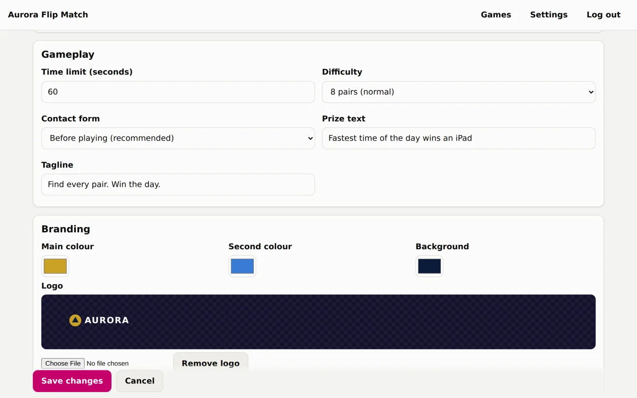637x398 pixels.
Task: Expand the Contact form dropdown
Action: 178,138
